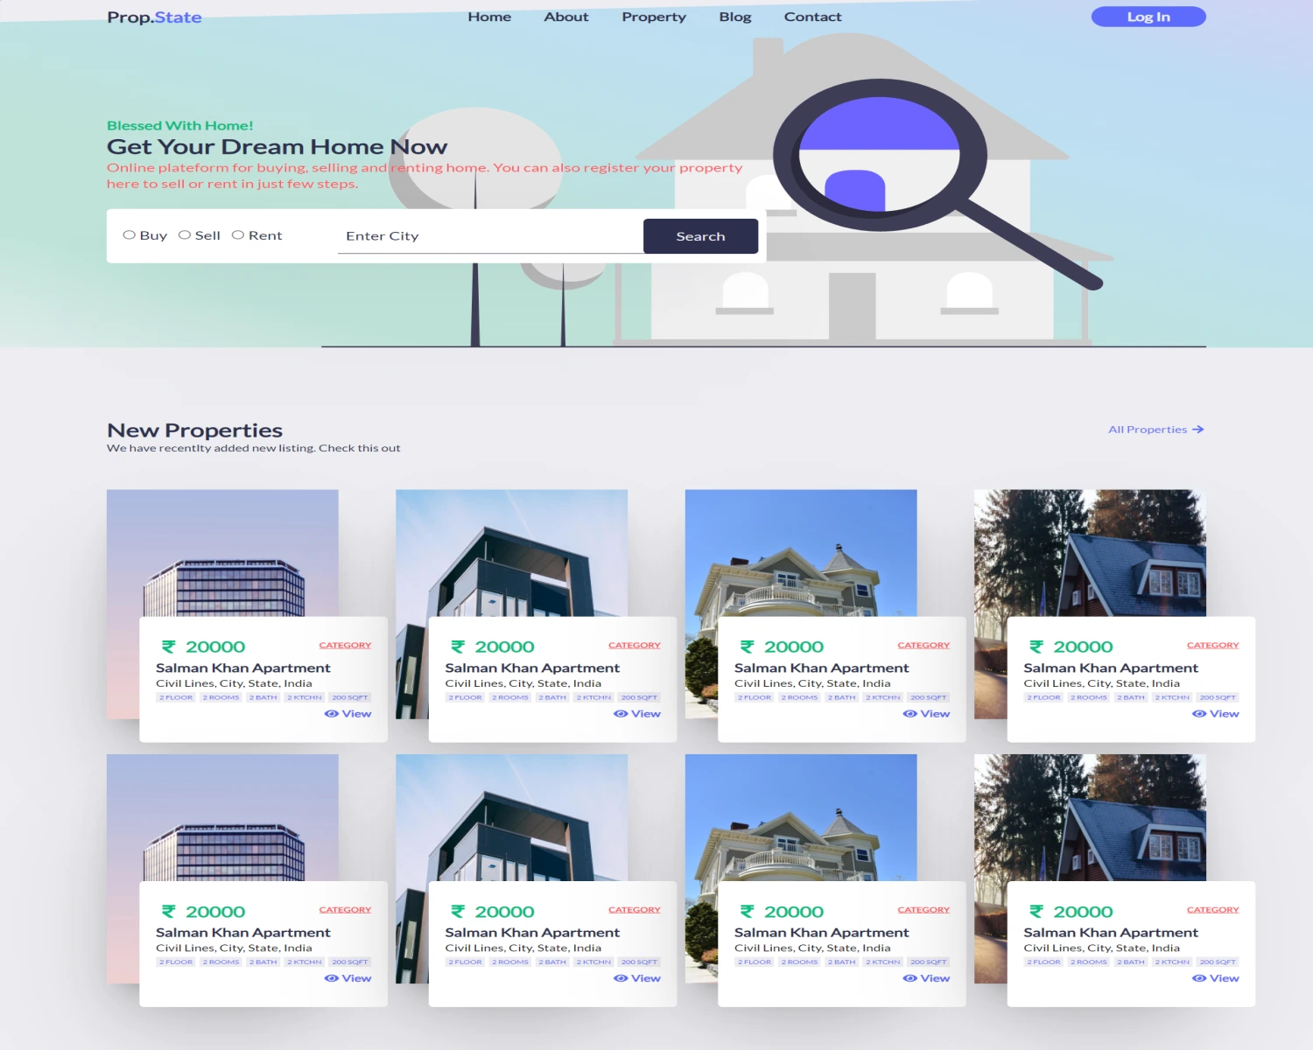1313x1050 pixels.
Task: Click the Enter City input field
Action: pyautogui.click(x=490, y=236)
